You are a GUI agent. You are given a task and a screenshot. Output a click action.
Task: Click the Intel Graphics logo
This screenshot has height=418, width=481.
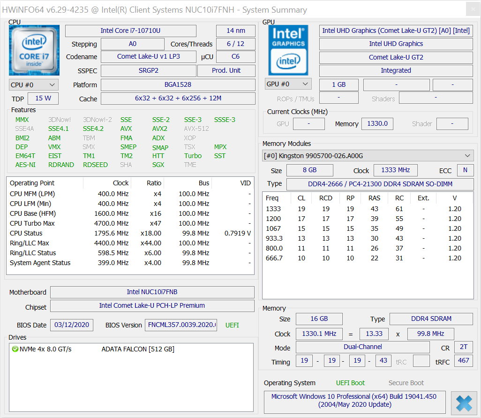(288, 50)
